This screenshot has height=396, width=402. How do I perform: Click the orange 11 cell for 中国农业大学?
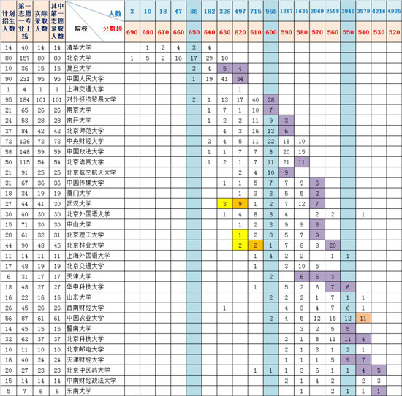[363, 319]
